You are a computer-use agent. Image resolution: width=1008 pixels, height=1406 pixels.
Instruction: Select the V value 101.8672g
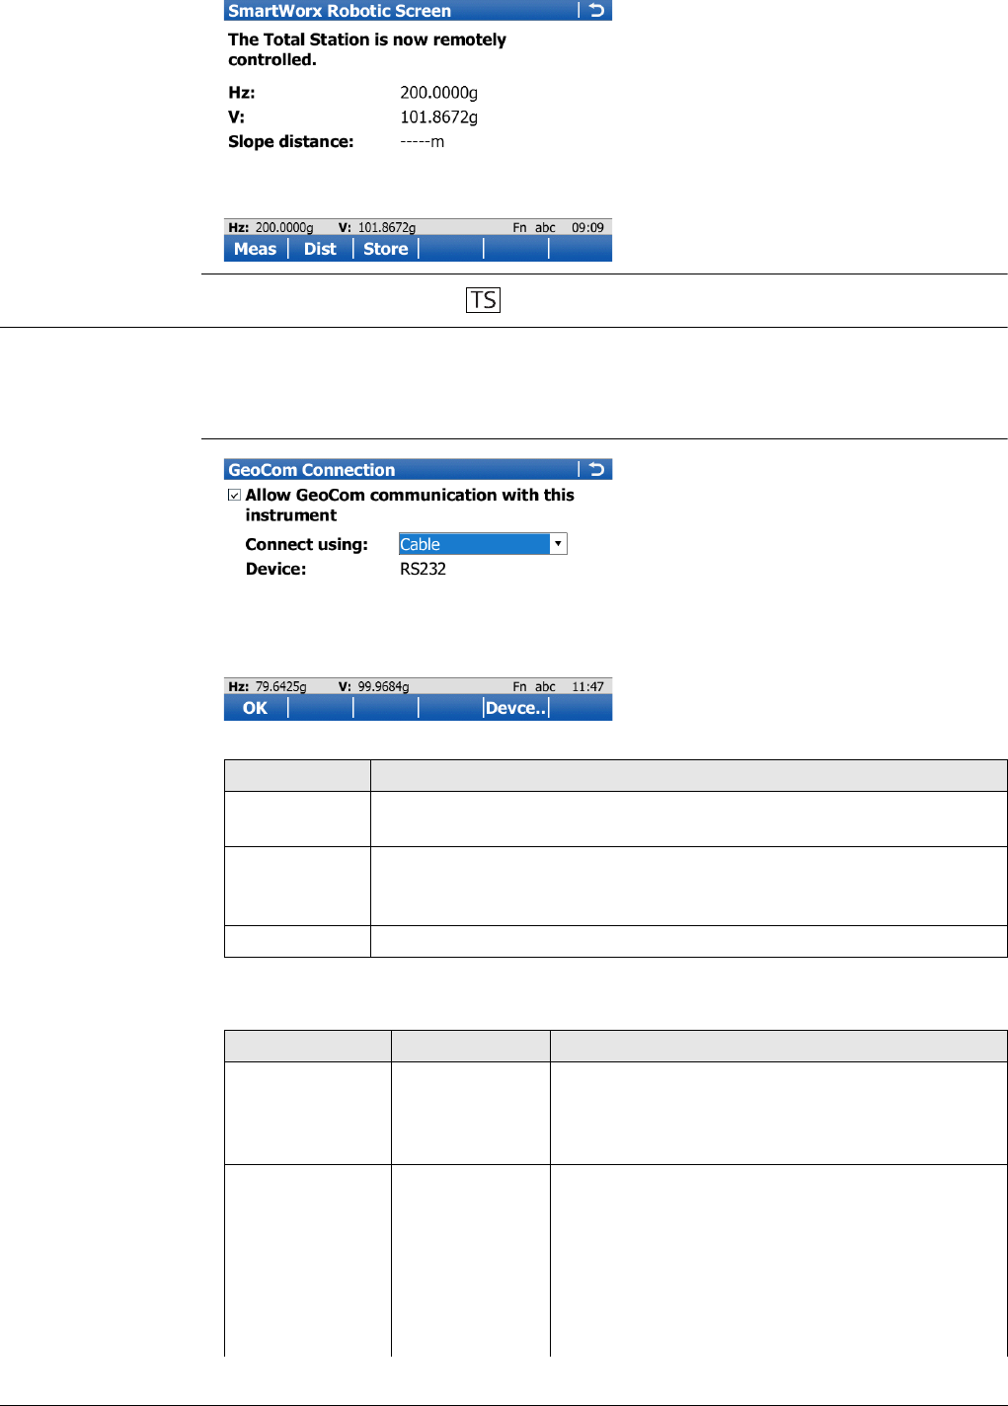tap(439, 117)
